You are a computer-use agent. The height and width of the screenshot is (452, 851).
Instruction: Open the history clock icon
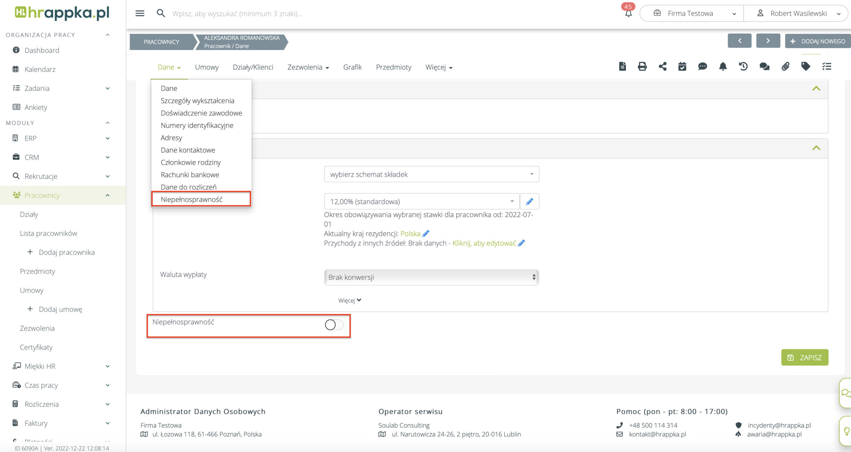[x=743, y=66]
